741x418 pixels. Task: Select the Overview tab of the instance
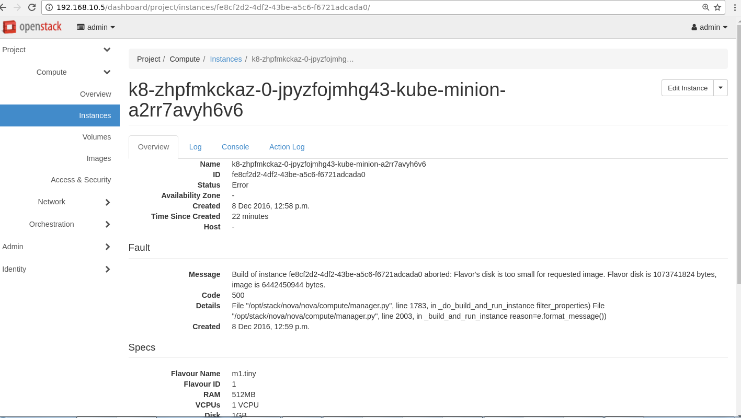click(153, 147)
